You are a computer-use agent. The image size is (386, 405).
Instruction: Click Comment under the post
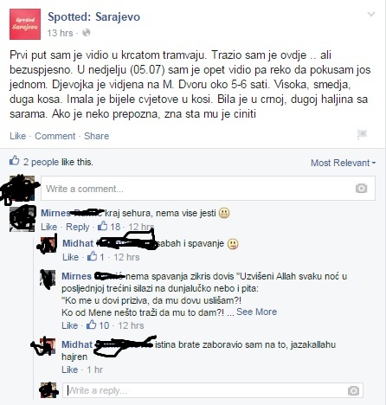[x=55, y=136]
